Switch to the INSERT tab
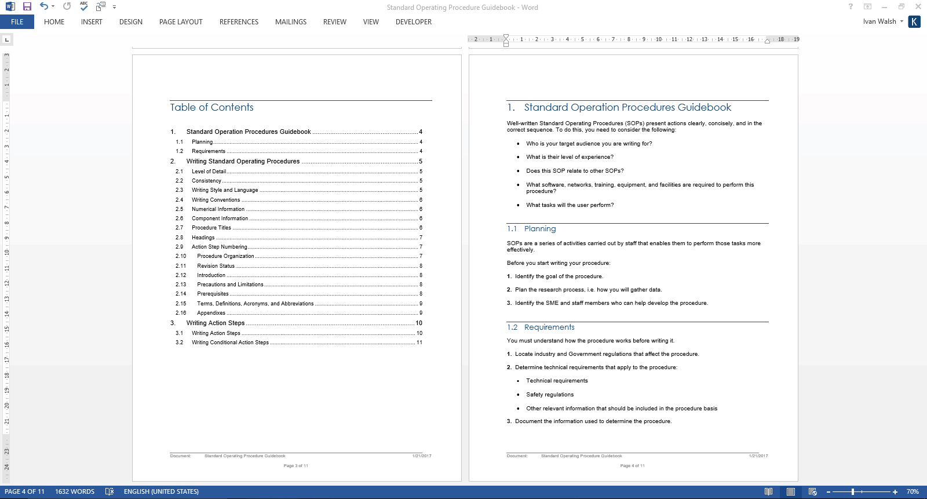The image size is (927, 499). tap(92, 22)
